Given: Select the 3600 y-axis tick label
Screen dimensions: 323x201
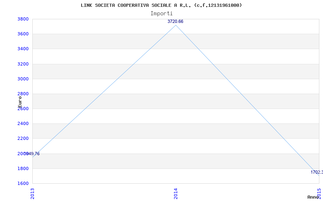Looking at the screenshot, I should click(x=23, y=34).
